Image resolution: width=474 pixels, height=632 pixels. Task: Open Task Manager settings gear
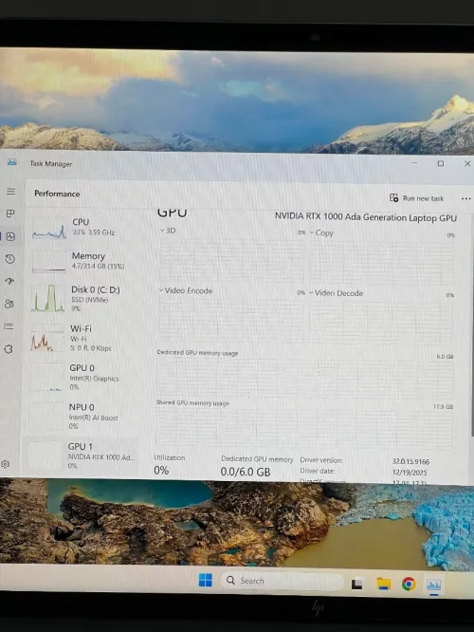coord(6,464)
